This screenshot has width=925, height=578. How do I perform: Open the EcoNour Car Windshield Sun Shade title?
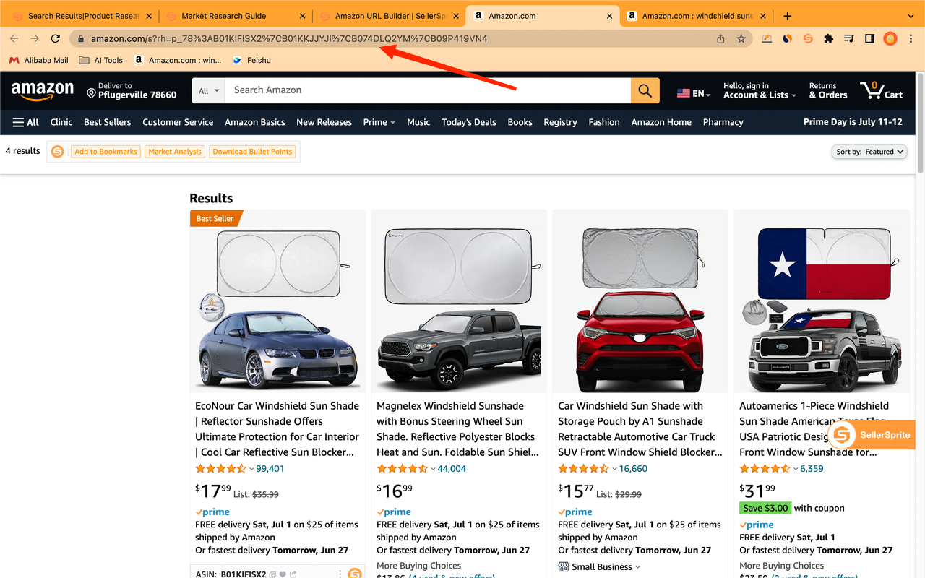point(277,429)
